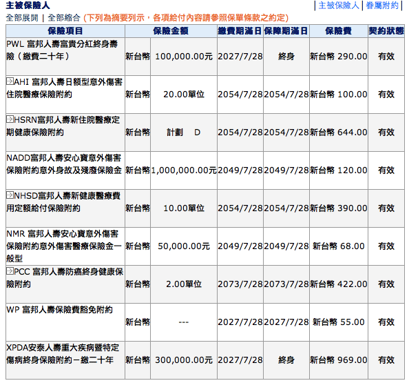Click the 契約狀態 column header
This screenshot has height=383, width=409.
386,31
